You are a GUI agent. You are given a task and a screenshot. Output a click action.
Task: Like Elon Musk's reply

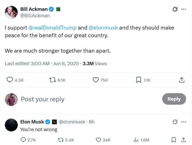tap(98, 140)
